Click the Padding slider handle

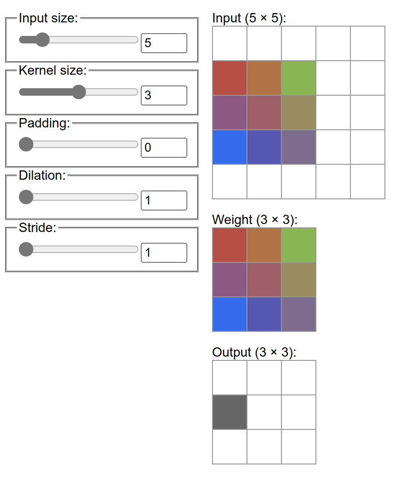26,144
